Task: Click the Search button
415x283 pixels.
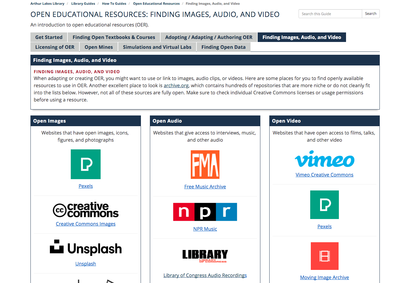Action: tap(371, 14)
